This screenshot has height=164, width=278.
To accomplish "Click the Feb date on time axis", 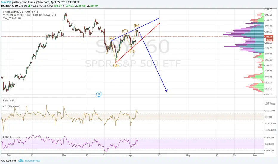I will (x=9, y=155).
